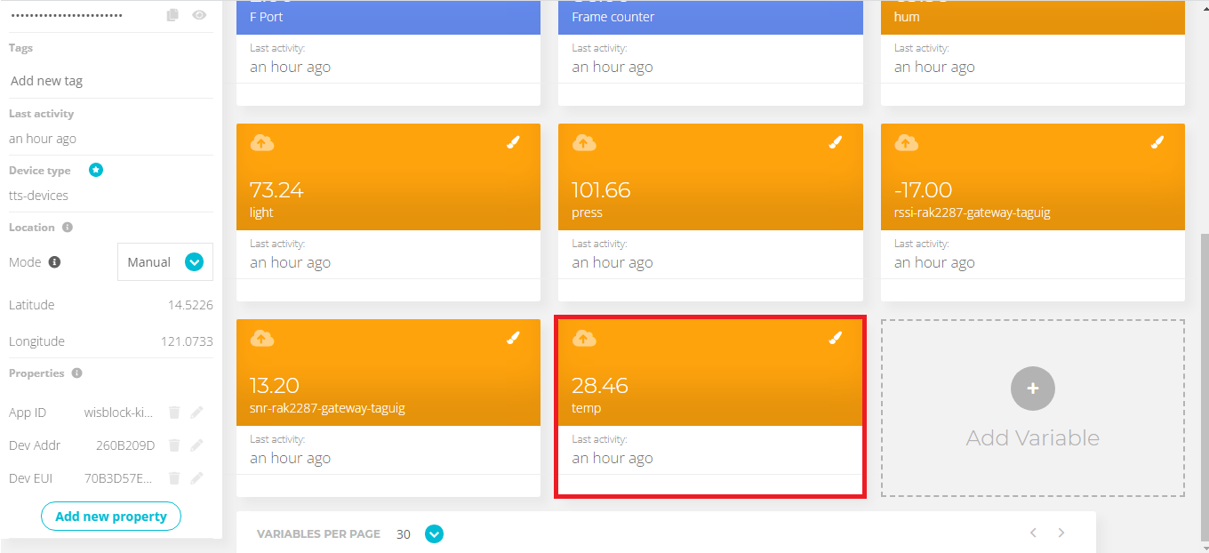Go to previous page of variables
Image resolution: width=1209 pixels, height=553 pixels.
pyautogui.click(x=1033, y=533)
